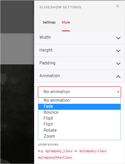Image resolution: width=125 pixels, height=164 pixels.
Task: Expand the Padding section chevron
Action: tap(118, 63)
